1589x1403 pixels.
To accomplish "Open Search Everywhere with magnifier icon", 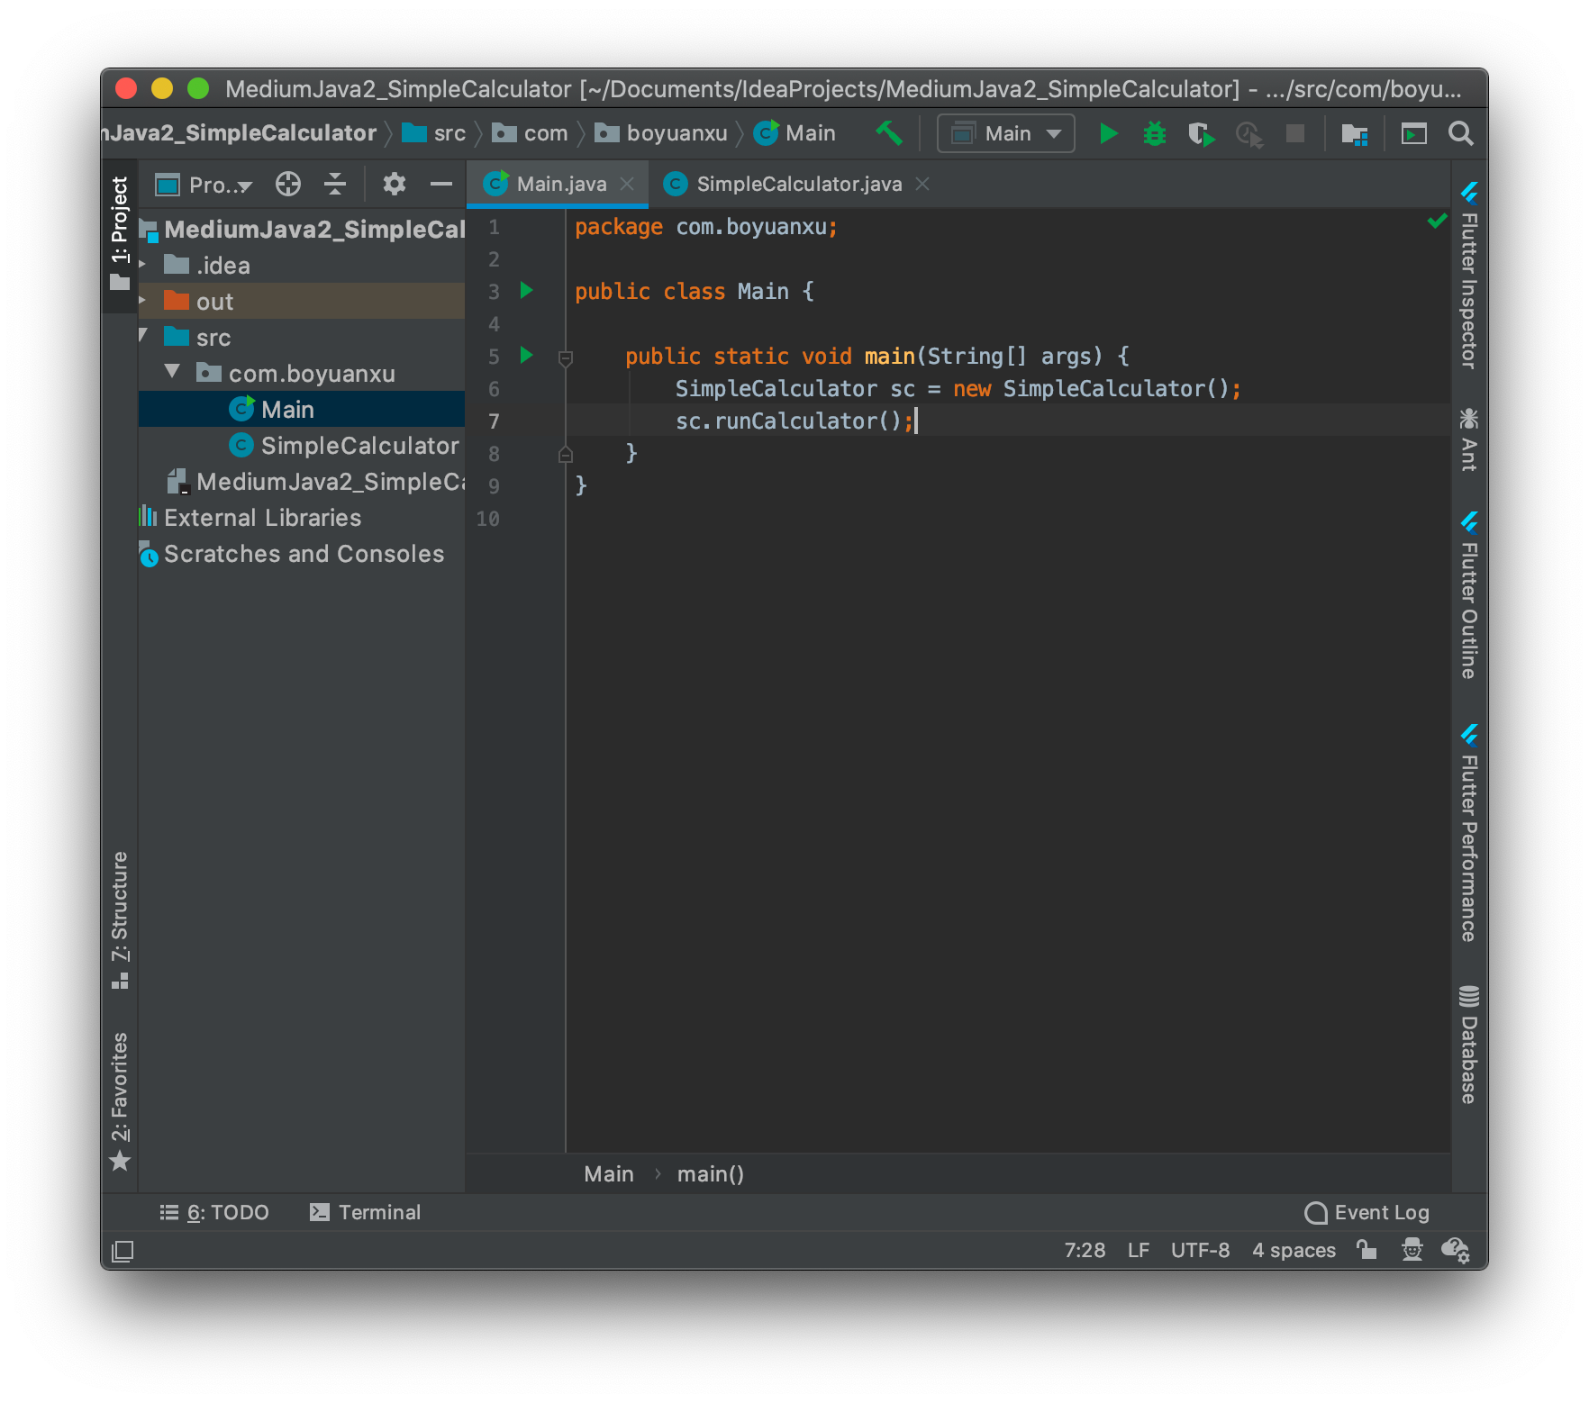I will click(1460, 132).
